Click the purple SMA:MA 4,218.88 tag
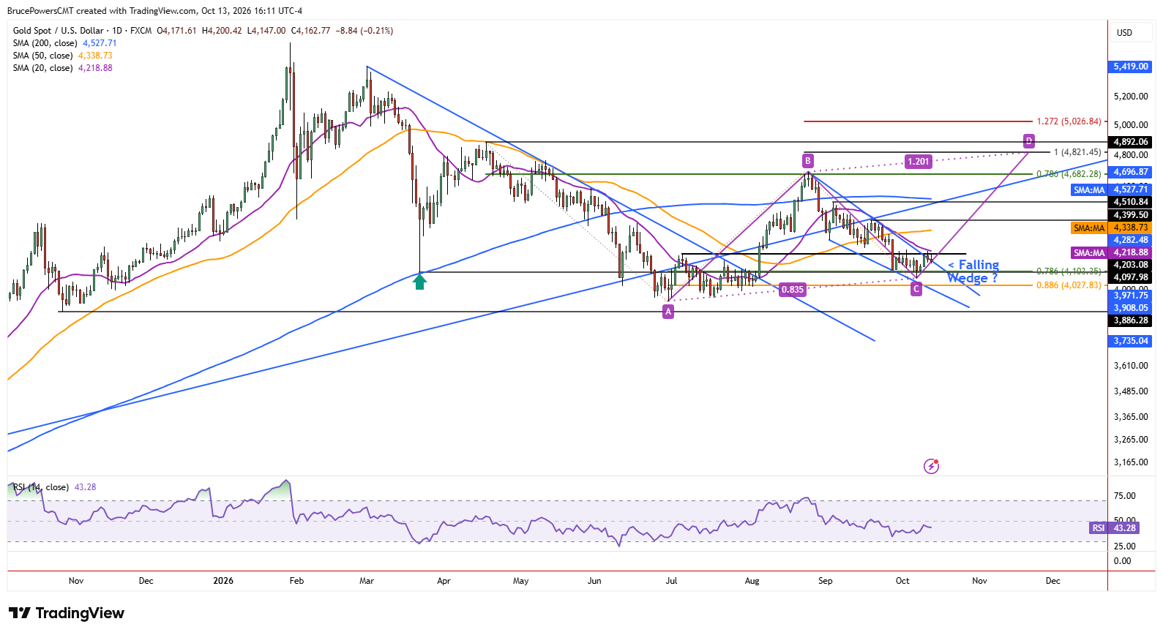Image resolution: width=1163 pixels, height=635 pixels. tap(1111, 252)
